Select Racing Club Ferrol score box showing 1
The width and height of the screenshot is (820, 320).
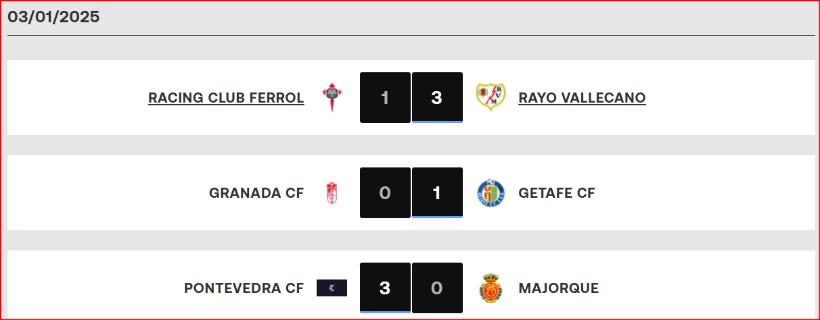pyautogui.click(x=385, y=97)
